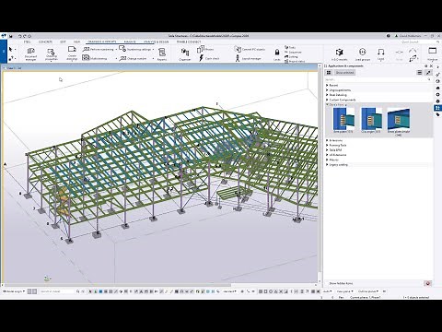Select Applications & components side pane icon
Screen dimensions: 442x332
pyautogui.click(x=437, y=108)
